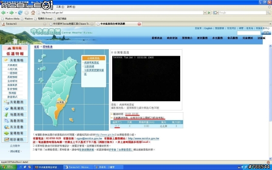Click the page scrollbar up arrow

click(x=270, y=46)
